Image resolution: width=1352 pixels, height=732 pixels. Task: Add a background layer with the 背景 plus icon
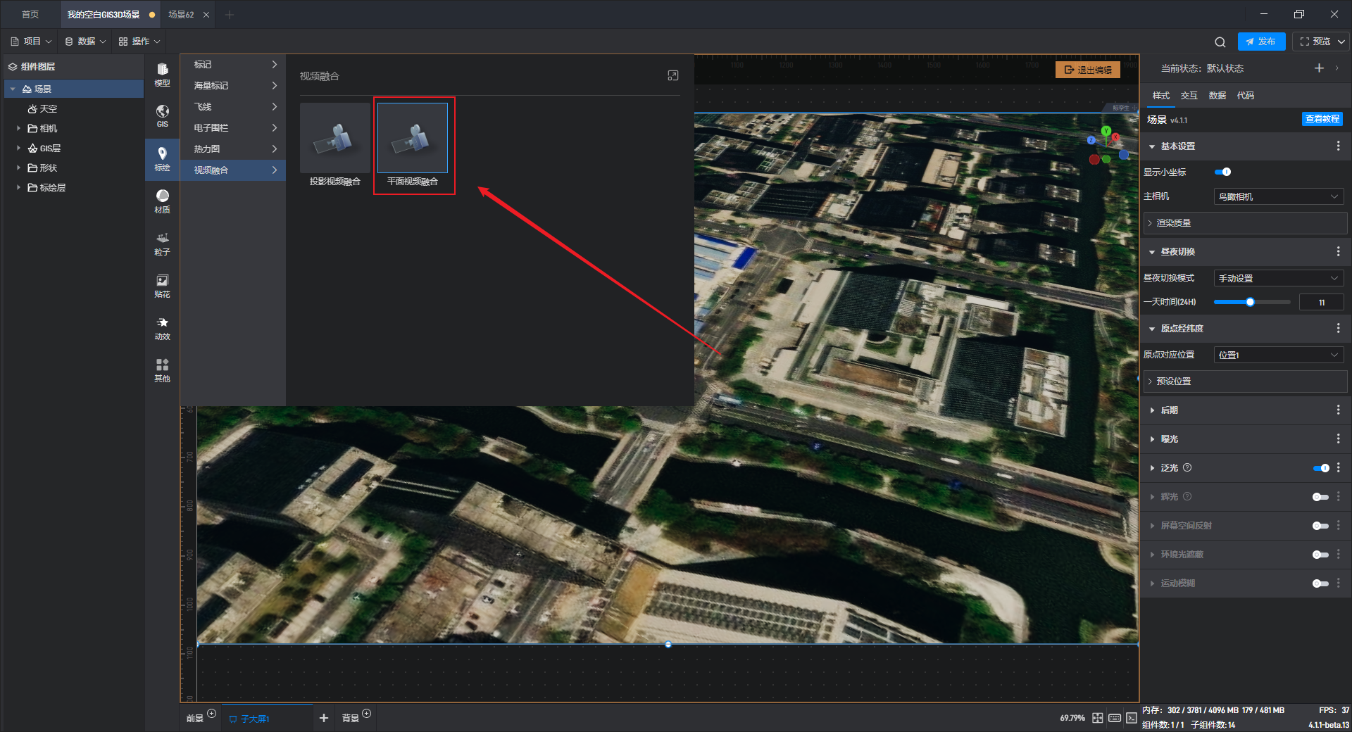point(366,714)
